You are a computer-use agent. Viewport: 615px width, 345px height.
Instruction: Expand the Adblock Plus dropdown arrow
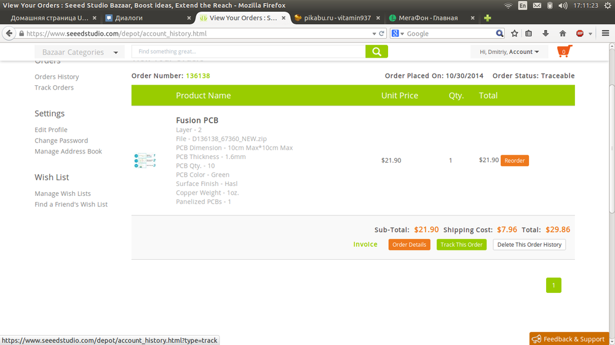[x=590, y=34]
